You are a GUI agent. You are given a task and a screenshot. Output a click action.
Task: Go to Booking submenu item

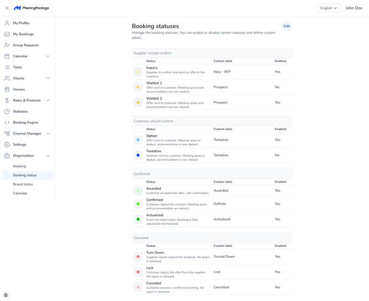click(20, 166)
